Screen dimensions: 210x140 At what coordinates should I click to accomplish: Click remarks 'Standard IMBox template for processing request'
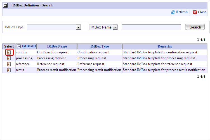[x=165, y=58]
